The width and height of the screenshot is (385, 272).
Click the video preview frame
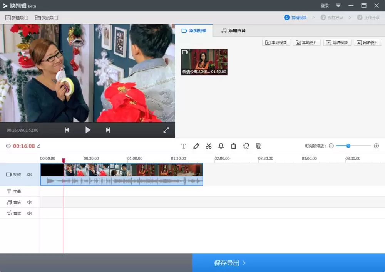[x=87, y=73]
